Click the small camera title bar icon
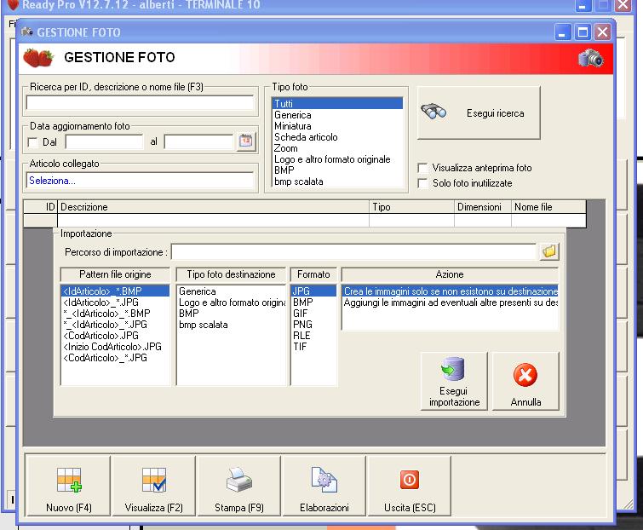The width and height of the screenshot is (643, 530). (x=27, y=32)
